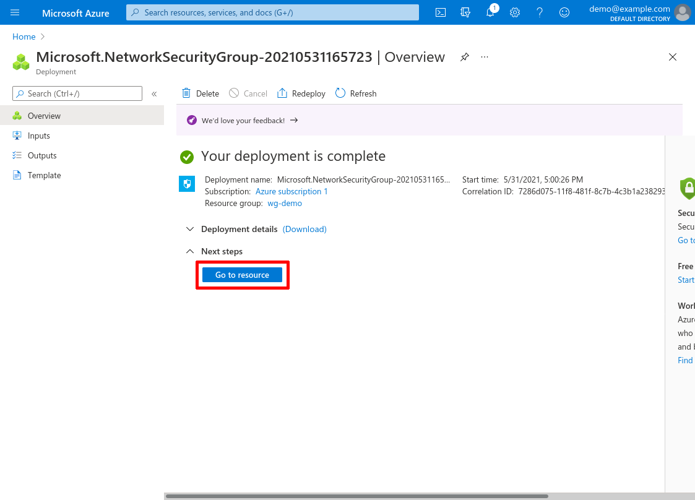Screen dimensions: 695x500
Task: Open the more options ellipsis
Action: 485,57
